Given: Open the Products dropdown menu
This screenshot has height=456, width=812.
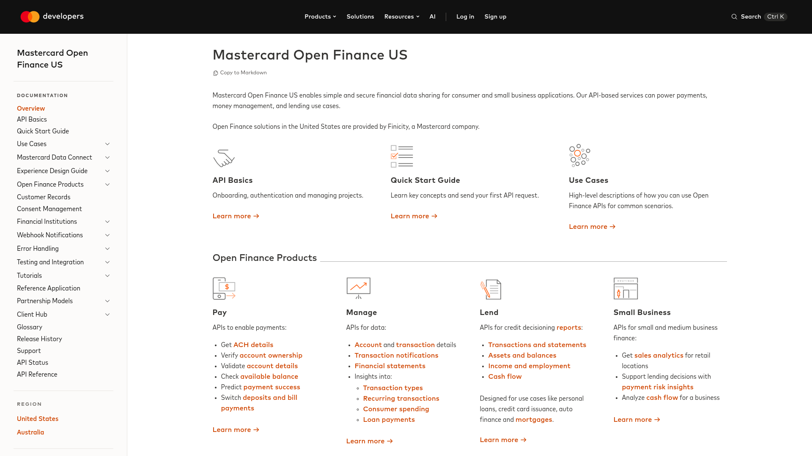Looking at the screenshot, I should 320,17.
